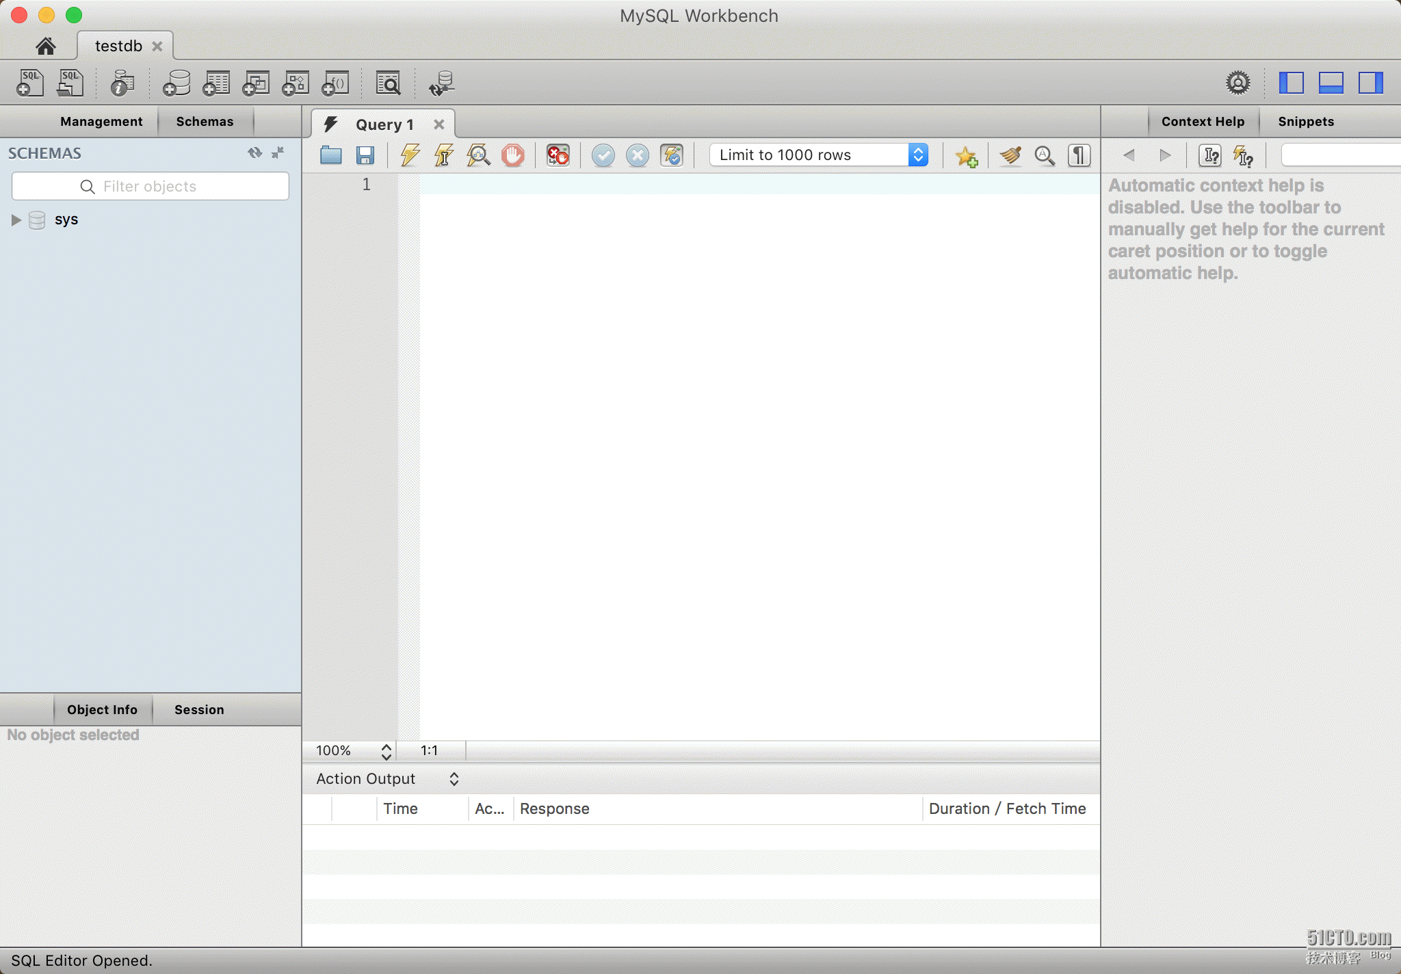The image size is (1401, 974).
Task: Run EXPLAIN on current statement
Action: click(x=478, y=155)
